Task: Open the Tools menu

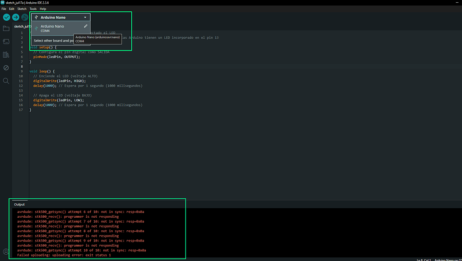Action: (x=32, y=8)
